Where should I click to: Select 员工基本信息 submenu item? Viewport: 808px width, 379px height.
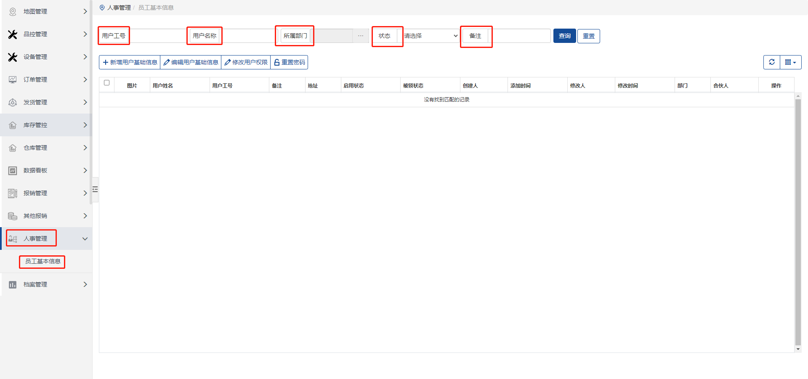click(x=43, y=261)
